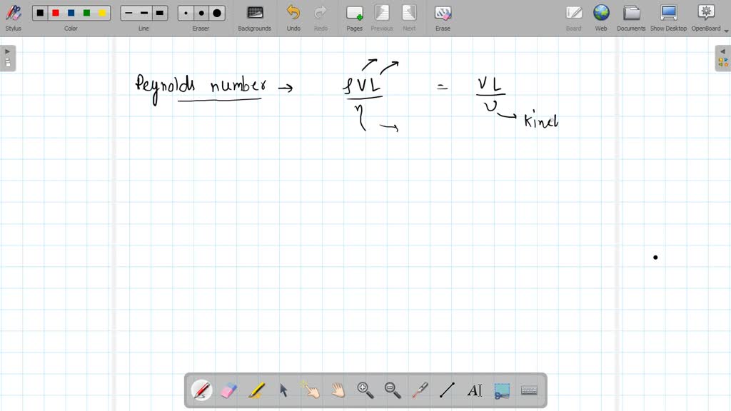Select the Hand tool to scroll the page

pos(337,390)
